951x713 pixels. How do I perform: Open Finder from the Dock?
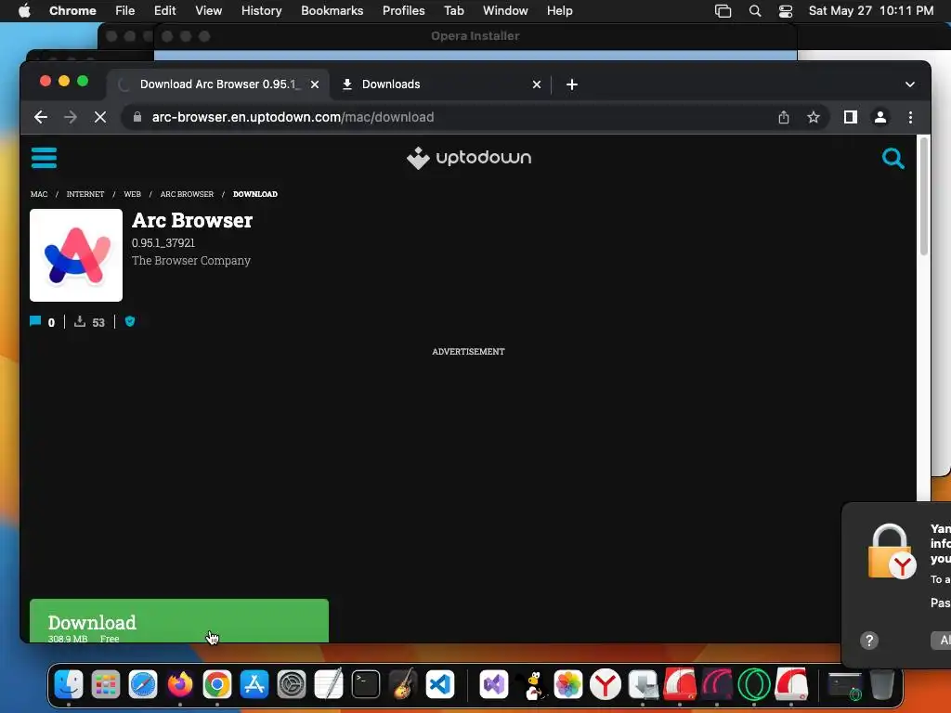click(69, 684)
